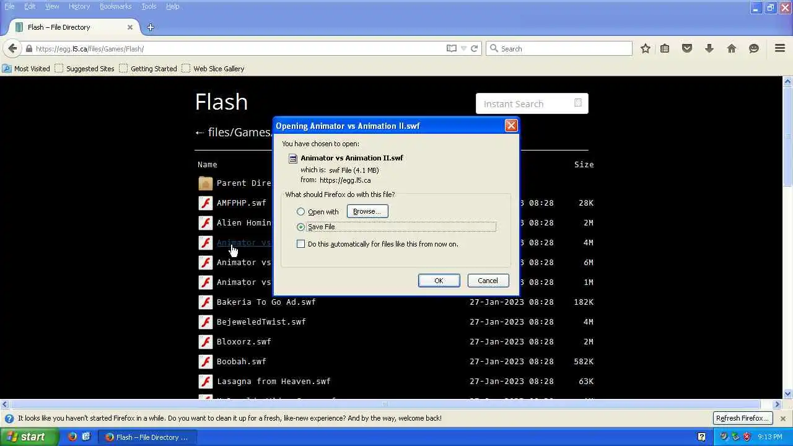Open the Bloxorz.swf link
This screenshot has width=793, height=446.
click(243, 341)
